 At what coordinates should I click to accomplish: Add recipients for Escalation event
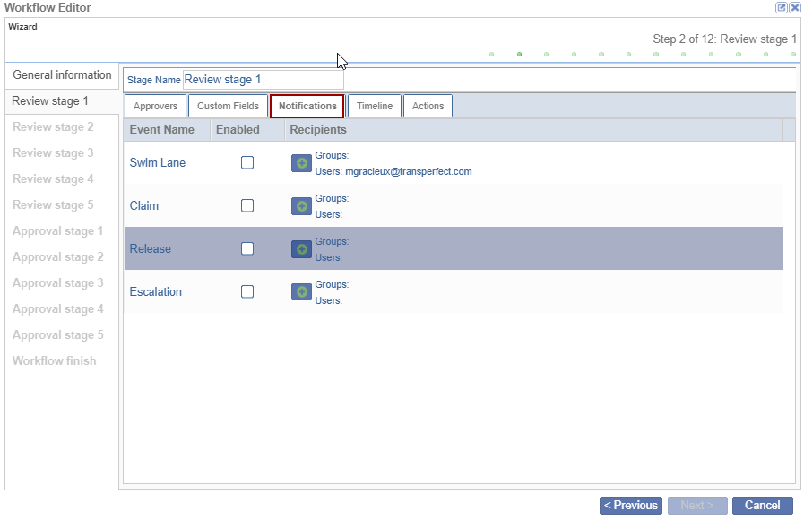click(x=301, y=292)
